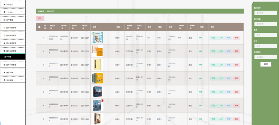Viewport: 279px width, 125px height.
Task: Click 应还日期5 cell in row 5
Action: tap(129, 92)
